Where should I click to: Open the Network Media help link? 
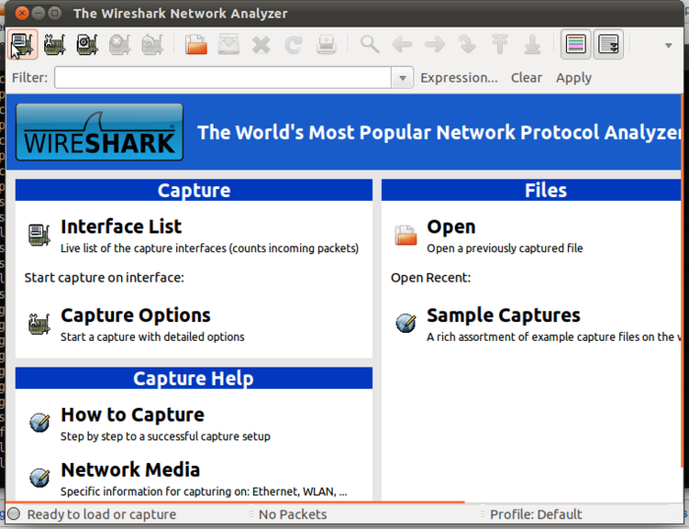tap(130, 470)
